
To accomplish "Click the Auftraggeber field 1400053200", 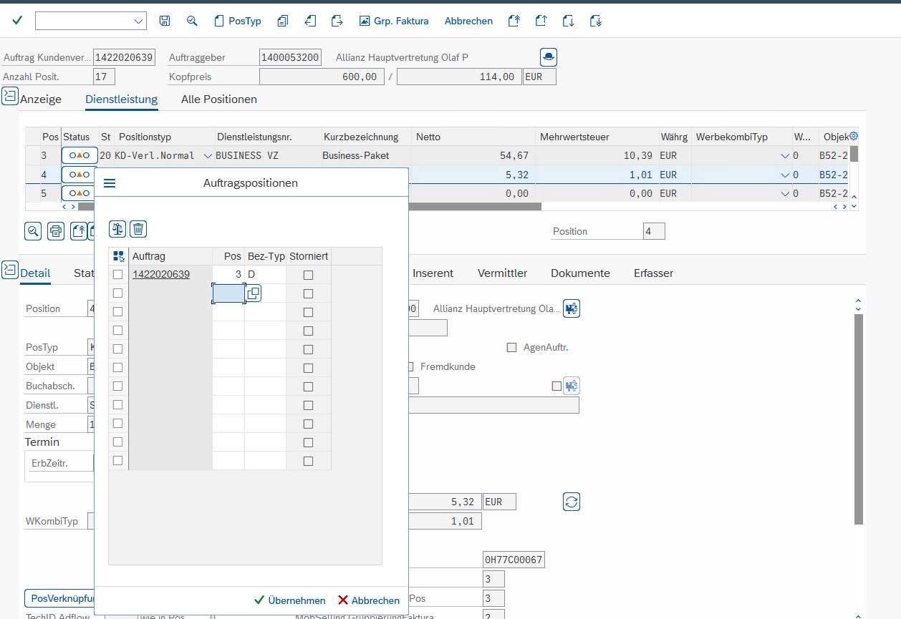I will (290, 57).
